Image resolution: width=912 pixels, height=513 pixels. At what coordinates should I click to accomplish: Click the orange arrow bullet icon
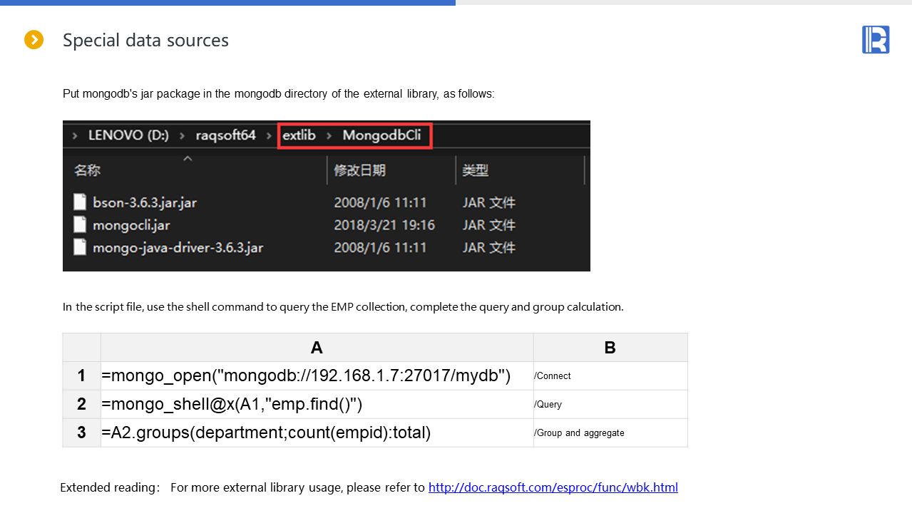click(34, 40)
